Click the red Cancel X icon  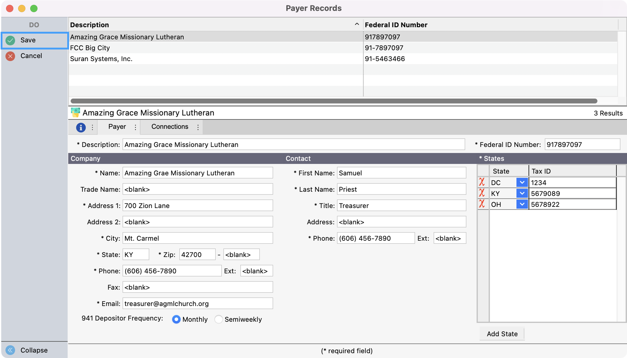coord(10,56)
